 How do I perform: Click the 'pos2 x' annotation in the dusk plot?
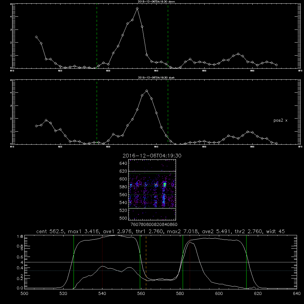pyautogui.click(x=281, y=120)
